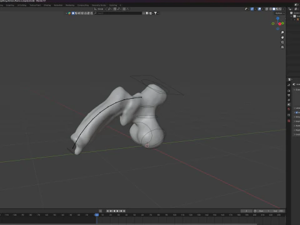This screenshot has width=300, height=225.
Task: Jump to the previous keyframe
Action: (111, 211)
